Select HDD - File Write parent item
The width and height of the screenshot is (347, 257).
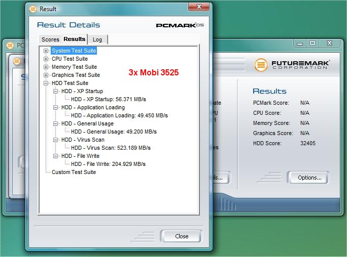80,156
